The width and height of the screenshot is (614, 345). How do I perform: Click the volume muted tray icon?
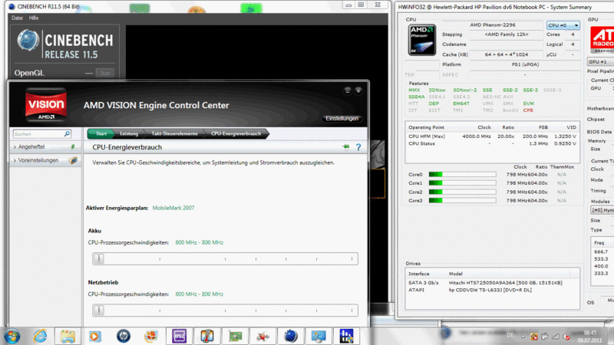pyautogui.click(x=566, y=337)
